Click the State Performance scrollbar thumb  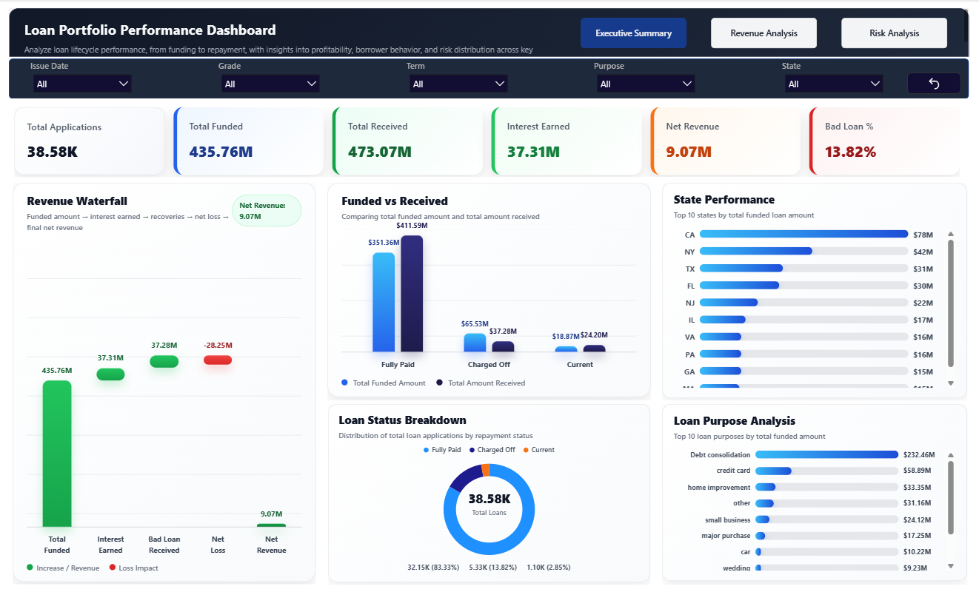coord(951,303)
